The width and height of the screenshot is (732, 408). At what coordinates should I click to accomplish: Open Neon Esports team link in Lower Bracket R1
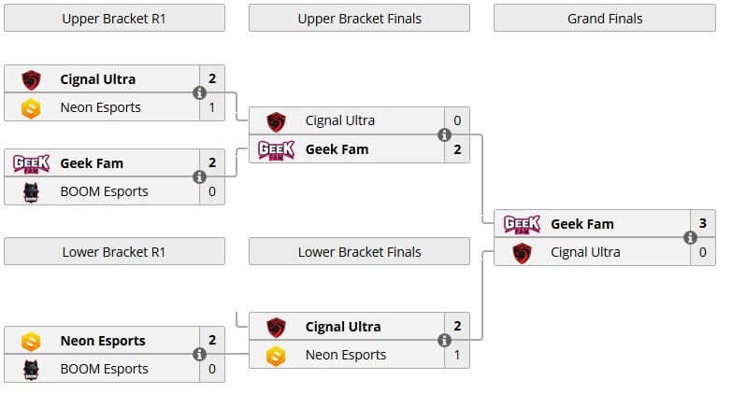pyautogui.click(x=103, y=341)
